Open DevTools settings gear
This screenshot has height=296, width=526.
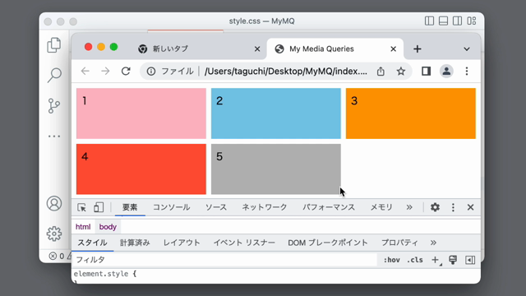pos(435,207)
